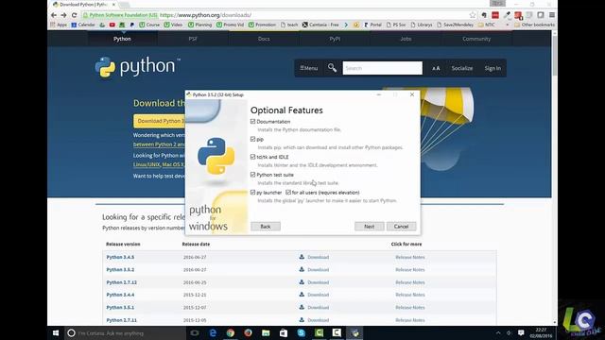
Task: Open the Socialize menu
Action: click(x=462, y=68)
